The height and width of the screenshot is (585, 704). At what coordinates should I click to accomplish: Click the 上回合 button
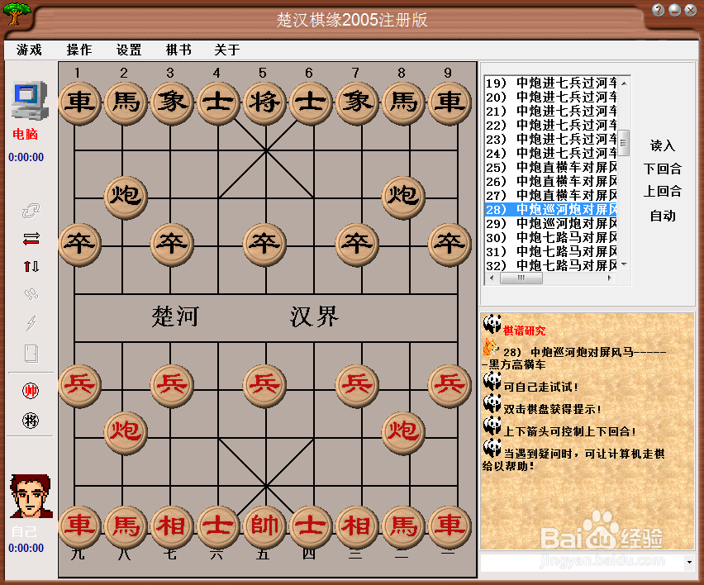click(x=662, y=192)
